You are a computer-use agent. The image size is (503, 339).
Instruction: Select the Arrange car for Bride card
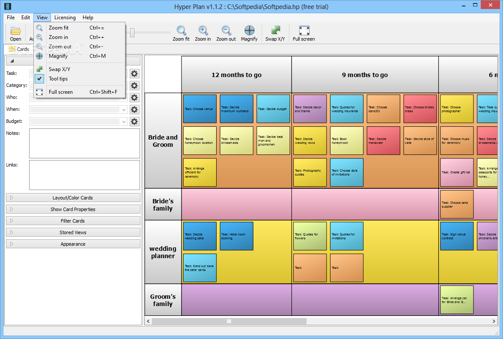click(457, 300)
